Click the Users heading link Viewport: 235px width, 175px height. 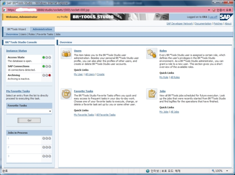click(77, 51)
